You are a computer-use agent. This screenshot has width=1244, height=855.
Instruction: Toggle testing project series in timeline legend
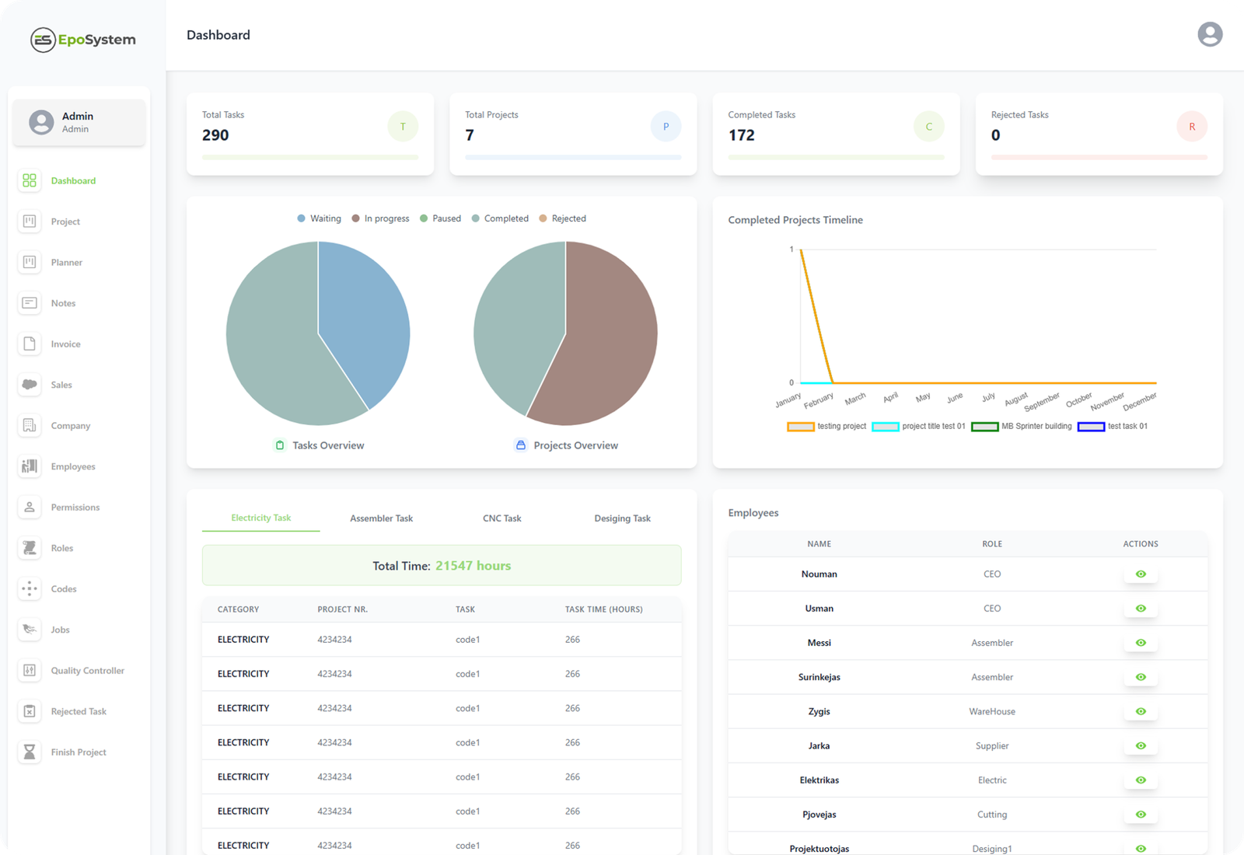pos(826,427)
